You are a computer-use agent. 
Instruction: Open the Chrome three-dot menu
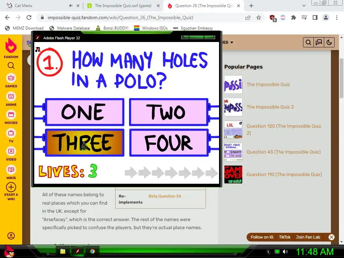click(x=337, y=17)
